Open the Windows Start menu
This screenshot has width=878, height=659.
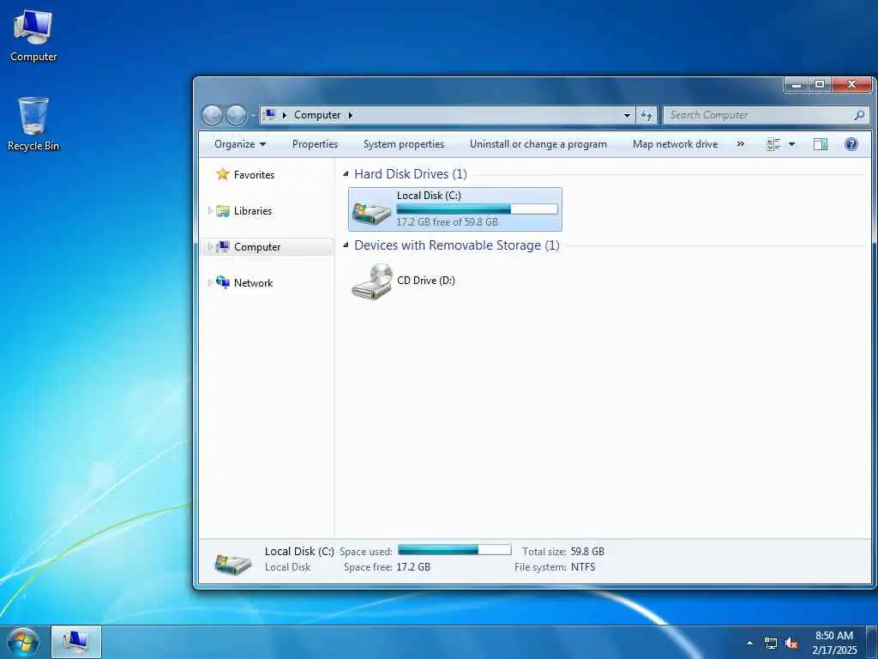[23, 642]
